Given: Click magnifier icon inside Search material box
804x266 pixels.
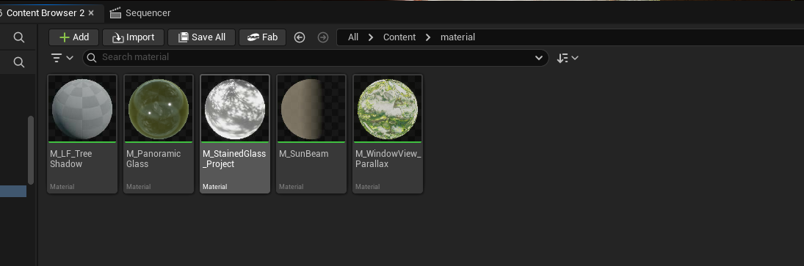Looking at the screenshot, I should pos(92,58).
